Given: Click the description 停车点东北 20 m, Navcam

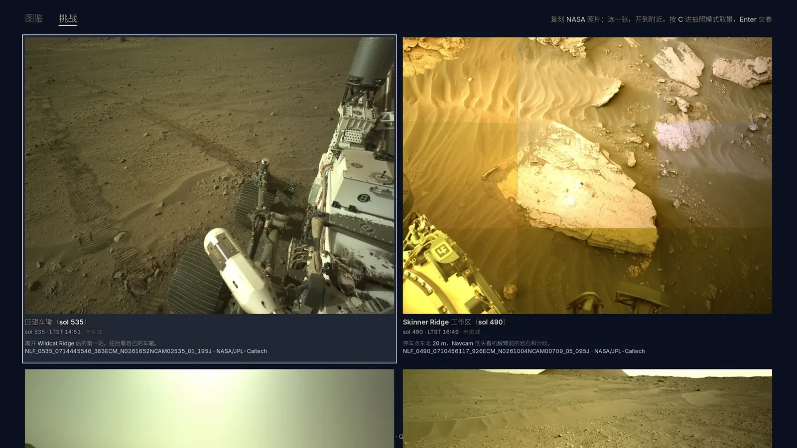Looking at the screenshot, I should pyautogui.click(x=477, y=343).
